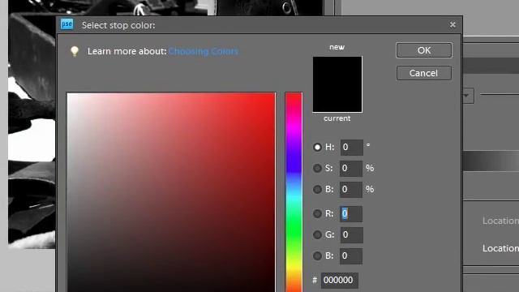Click the vertical rainbow hue slider
This screenshot has width=519, height=292.
[294, 192]
